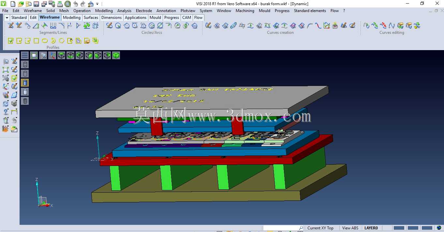Open the File menu
The image size is (444, 232).
pos(5,10)
